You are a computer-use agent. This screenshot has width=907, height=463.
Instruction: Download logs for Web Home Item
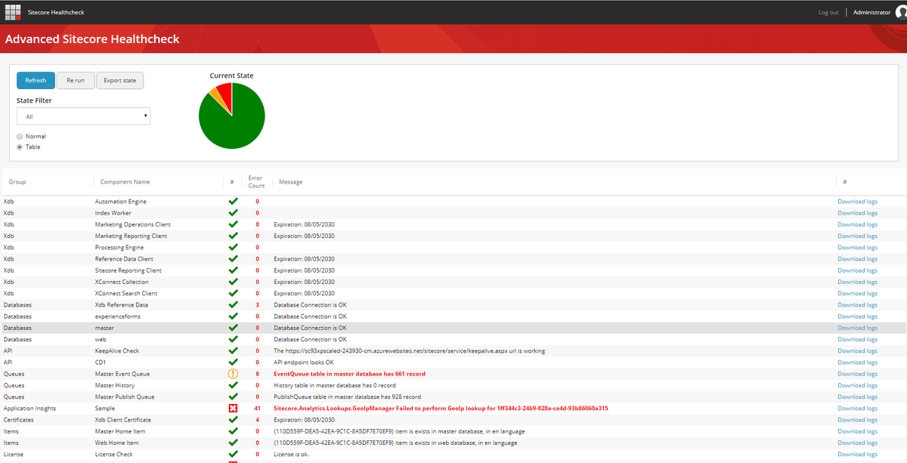(857, 443)
